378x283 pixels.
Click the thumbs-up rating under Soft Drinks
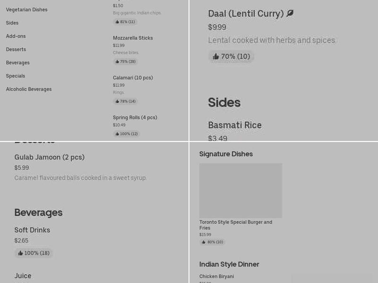[x=34, y=253]
